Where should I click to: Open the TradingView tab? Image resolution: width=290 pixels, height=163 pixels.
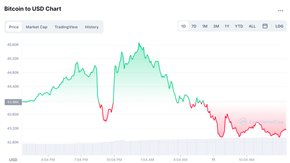[x=66, y=27]
